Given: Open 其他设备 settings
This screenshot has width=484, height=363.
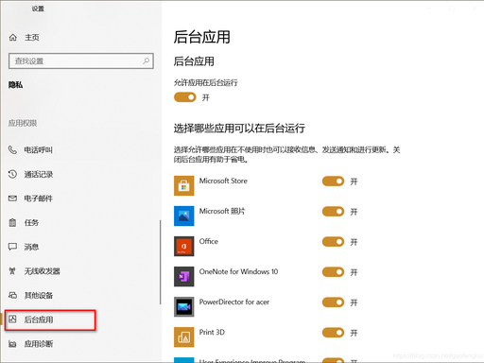Looking at the screenshot, I should [39, 295].
